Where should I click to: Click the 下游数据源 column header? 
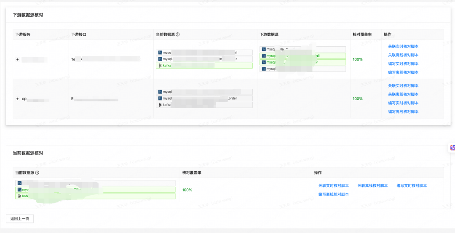coord(269,34)
